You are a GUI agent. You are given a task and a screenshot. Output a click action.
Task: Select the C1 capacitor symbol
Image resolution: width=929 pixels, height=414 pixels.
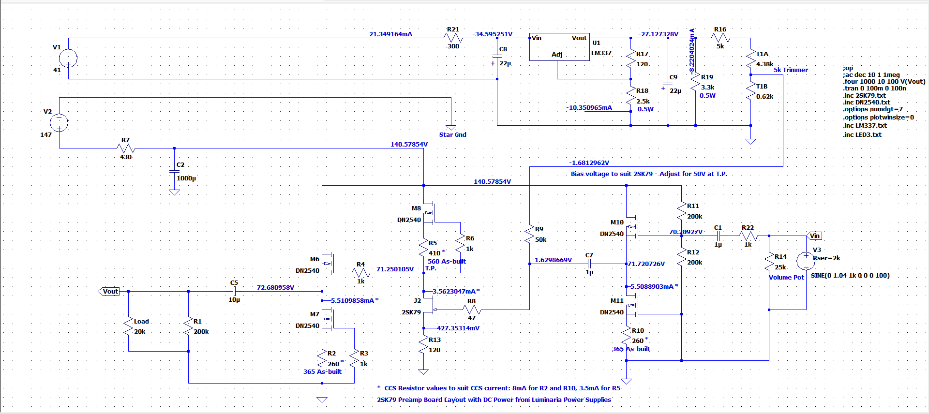click(718, 236)
